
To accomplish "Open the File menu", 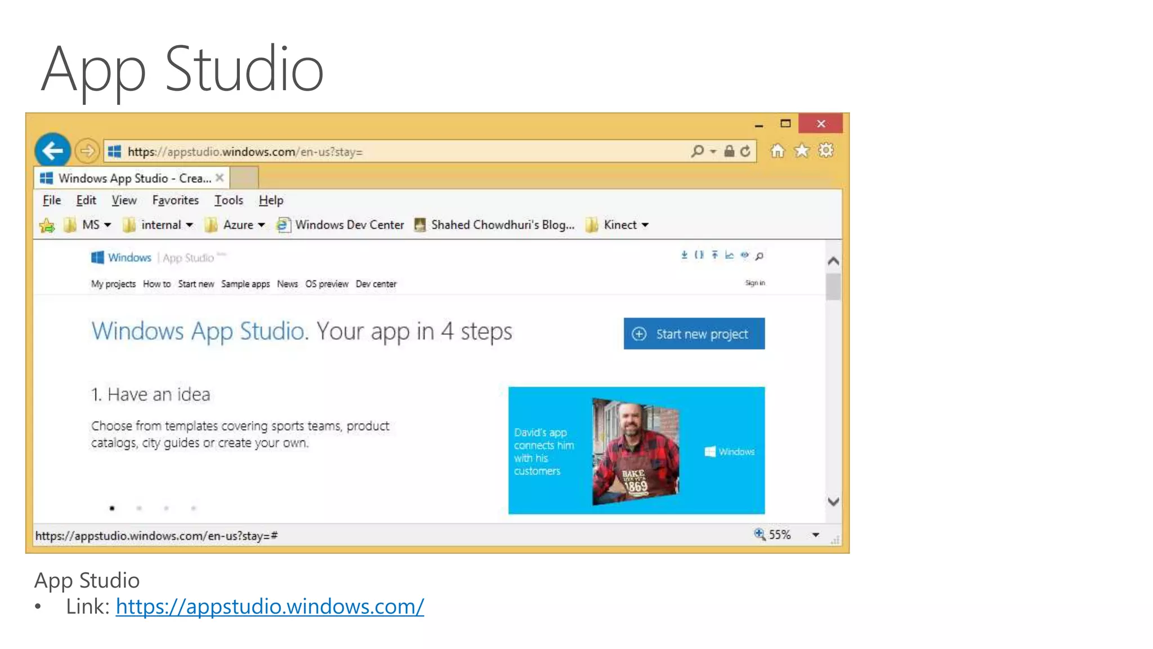I will coord(52,200).
